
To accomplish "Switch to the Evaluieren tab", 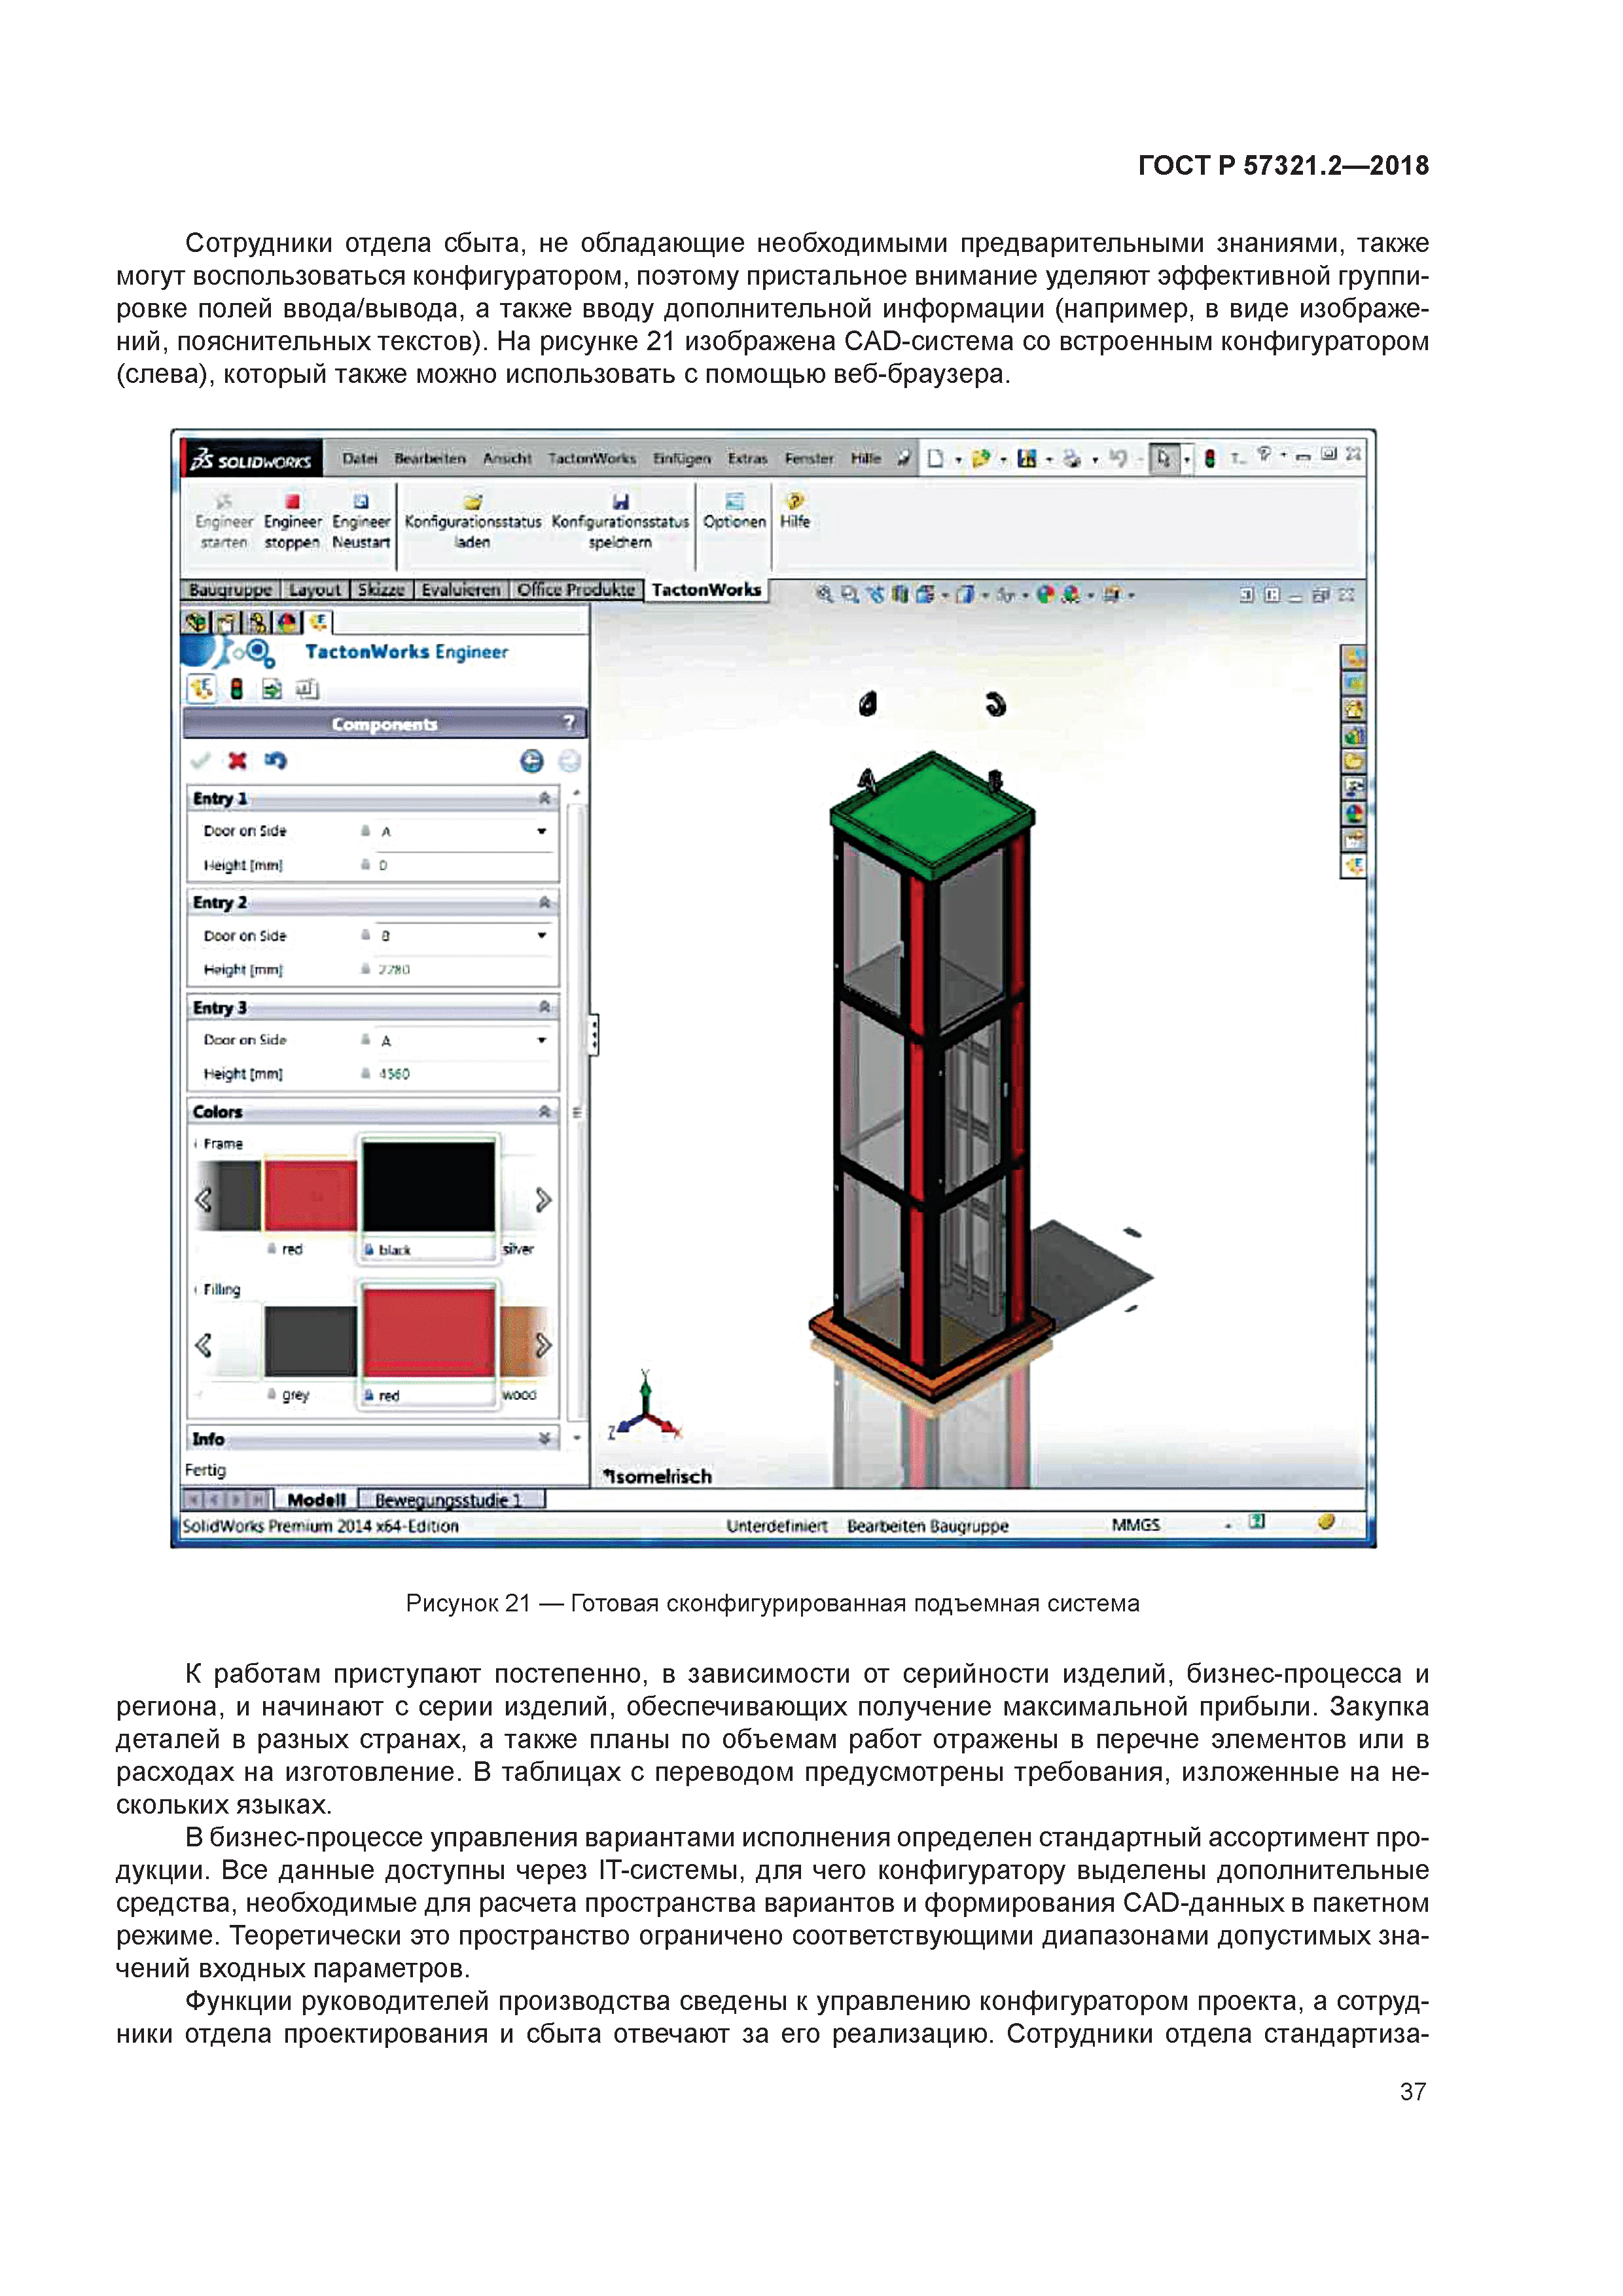I will [460, 590].
